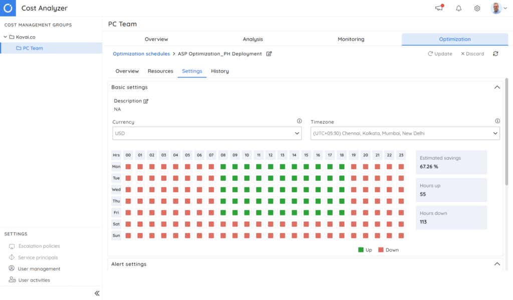Open the History tab
513x300 pixels.
point(219,71)
